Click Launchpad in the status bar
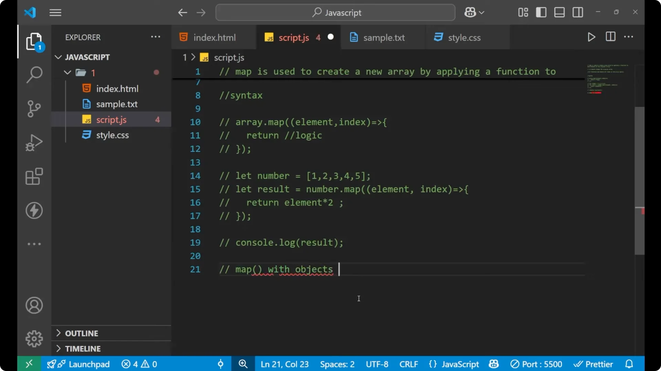The width and height of the screenshot is (661, 371). pyautogui.click(x=89, y=364)
